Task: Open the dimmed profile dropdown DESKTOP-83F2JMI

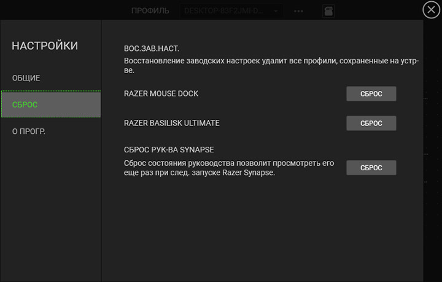Action: [231, 11]
